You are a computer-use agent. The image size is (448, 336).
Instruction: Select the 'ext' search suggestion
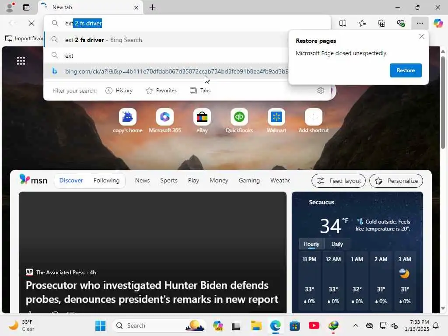tap(166, 56)
